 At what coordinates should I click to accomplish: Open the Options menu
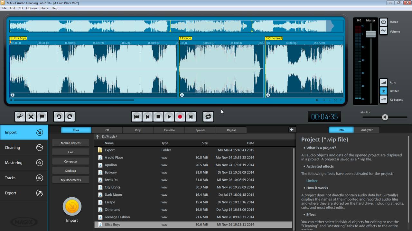click(32, 8)
